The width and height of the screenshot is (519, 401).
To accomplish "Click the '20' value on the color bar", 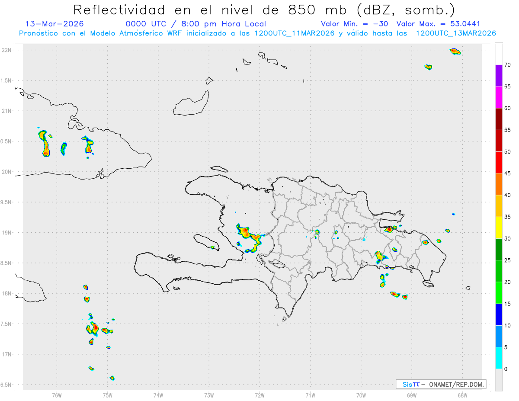I will coord(507,282).
